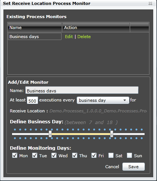
Task: Focus the monitor Name input field
Action: tap(82, 90)
